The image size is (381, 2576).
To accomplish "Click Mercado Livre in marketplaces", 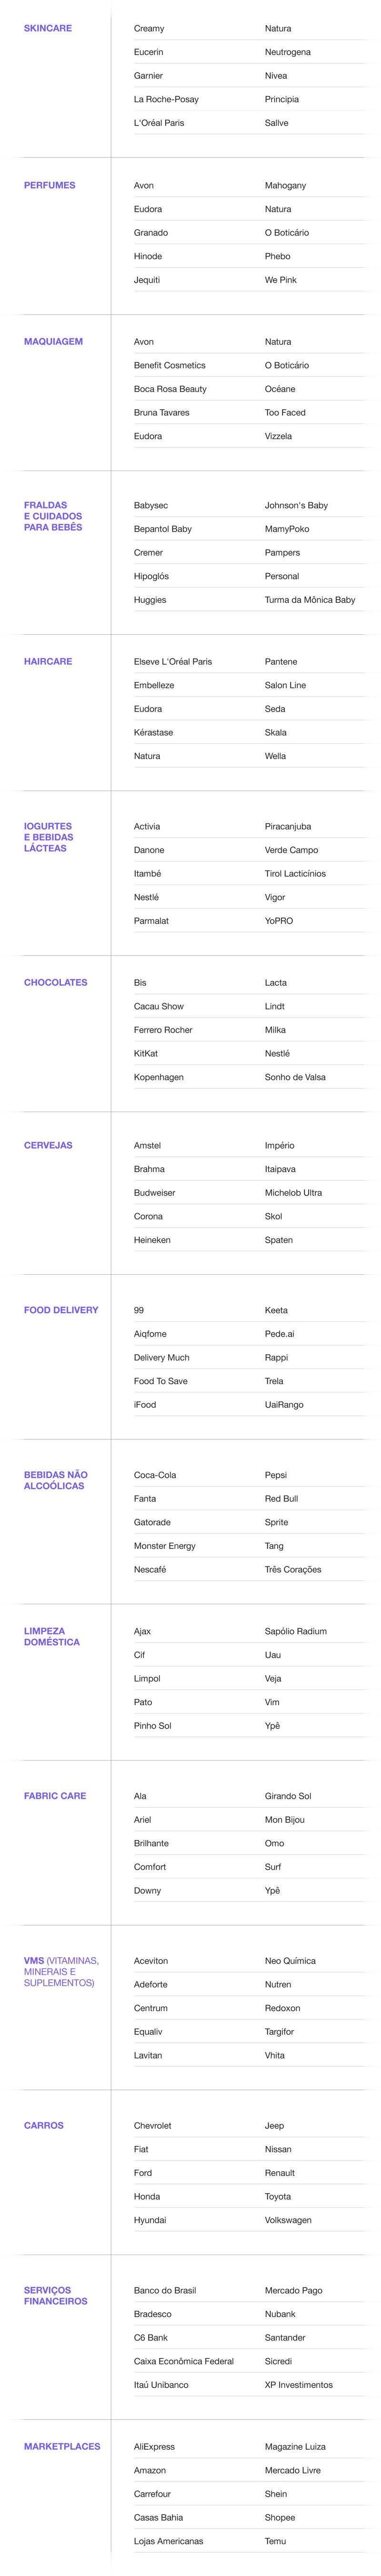I will point(293,2470).
